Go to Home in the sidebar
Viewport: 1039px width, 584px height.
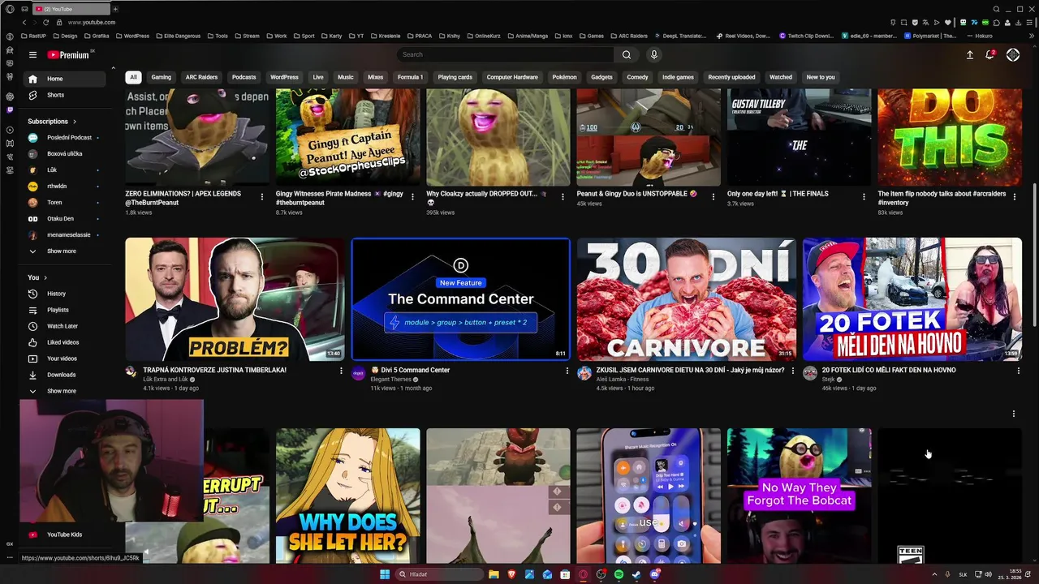pos(64,79)
